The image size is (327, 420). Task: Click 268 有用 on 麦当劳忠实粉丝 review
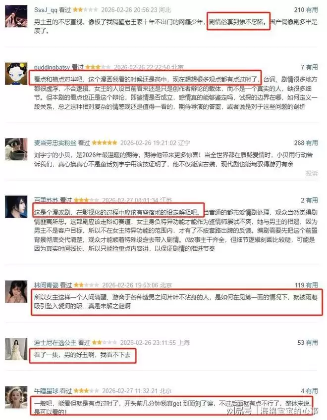306,143
